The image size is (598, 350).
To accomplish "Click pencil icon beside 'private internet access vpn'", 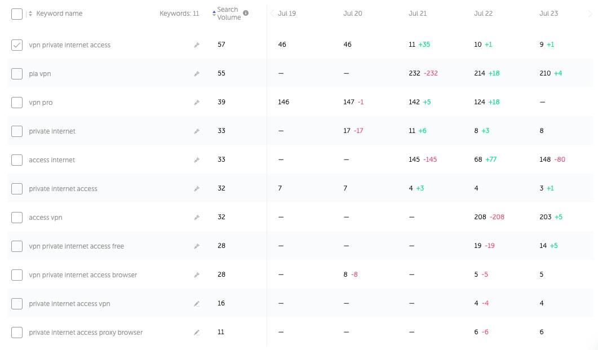I will (x=197, y=304).
